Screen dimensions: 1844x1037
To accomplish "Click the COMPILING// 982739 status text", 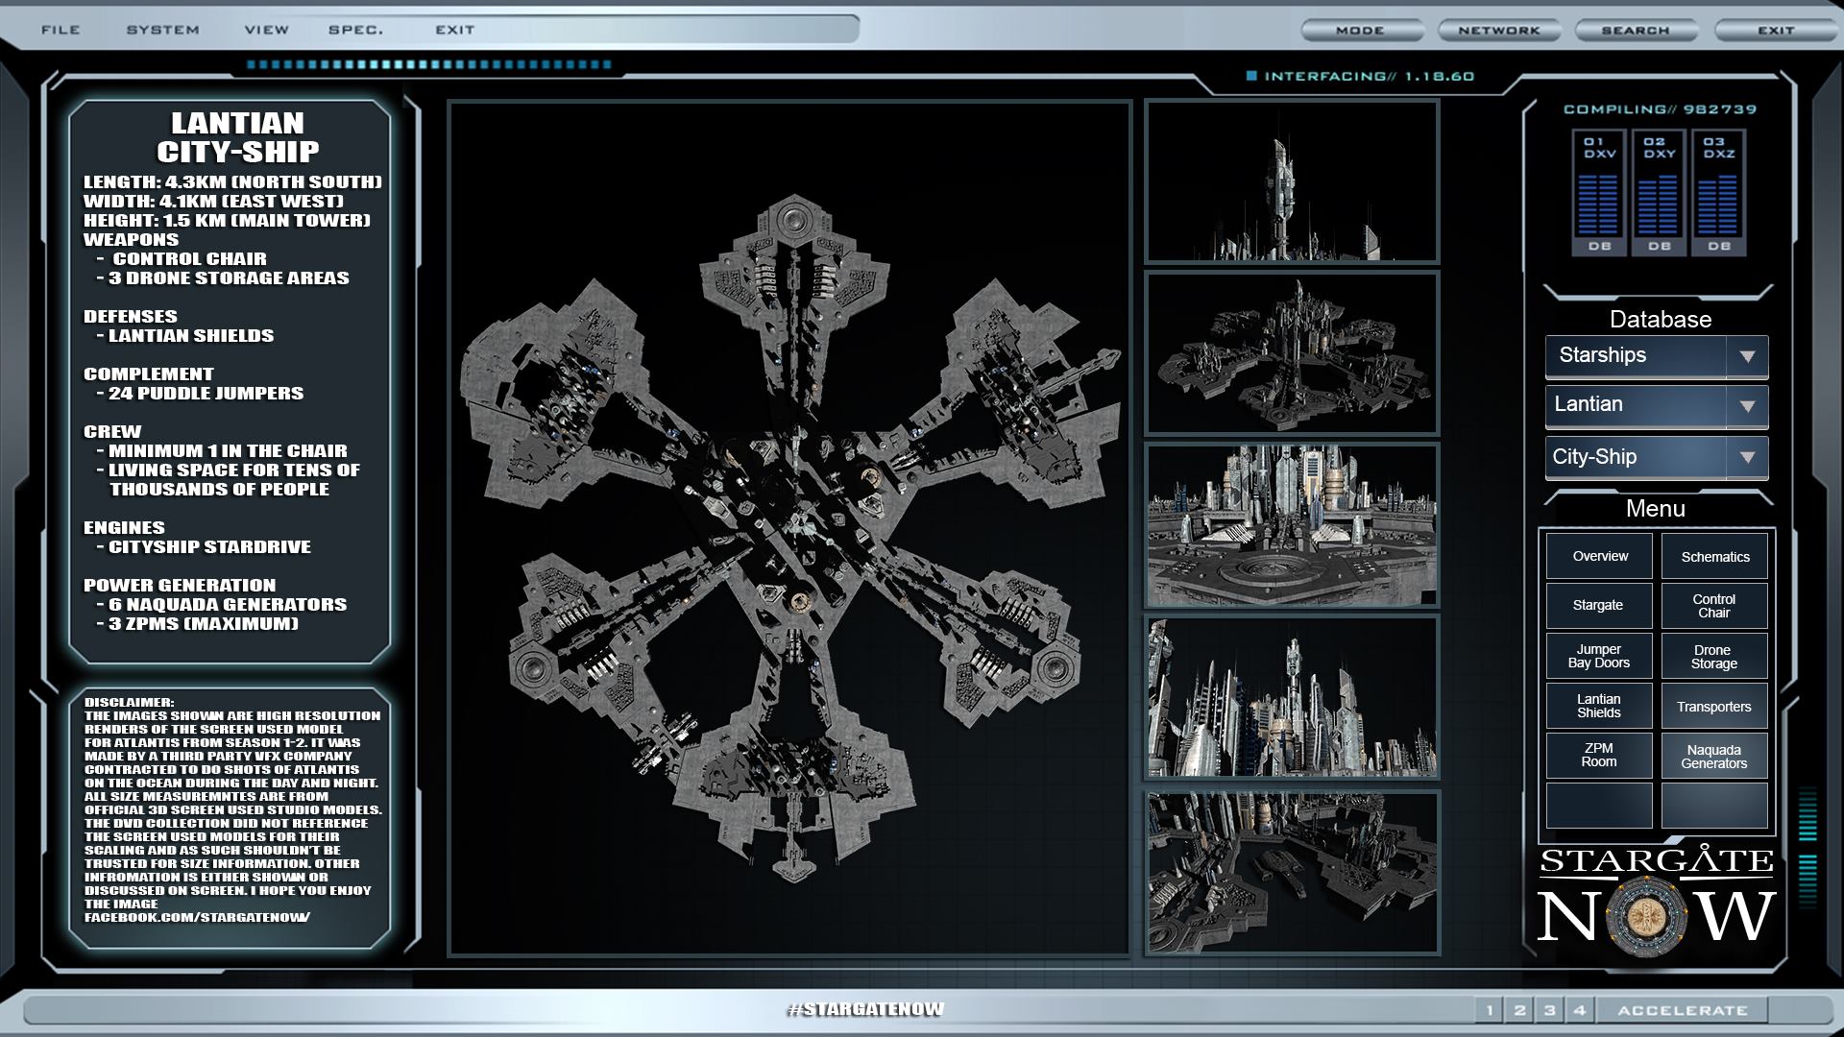I will [x=1660, y=109].
